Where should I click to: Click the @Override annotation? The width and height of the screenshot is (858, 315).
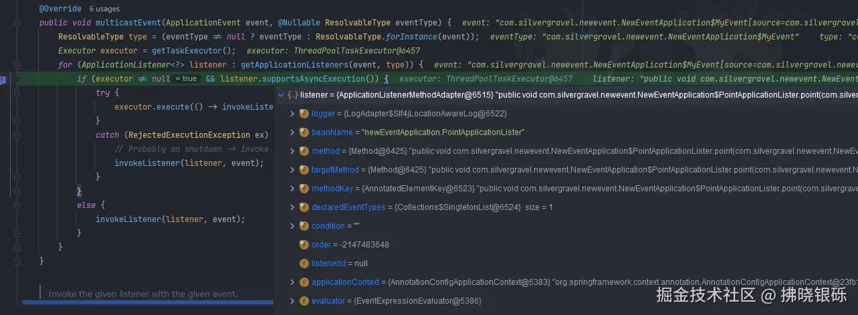tap(60, 9)
